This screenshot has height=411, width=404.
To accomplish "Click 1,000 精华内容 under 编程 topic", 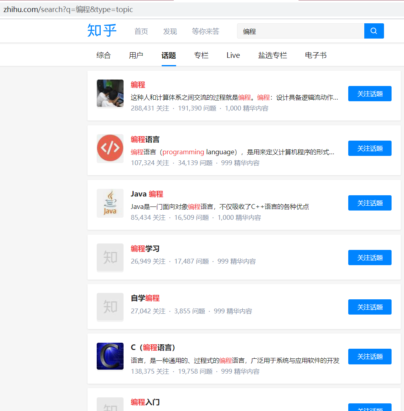I will (x=247, y=108).
